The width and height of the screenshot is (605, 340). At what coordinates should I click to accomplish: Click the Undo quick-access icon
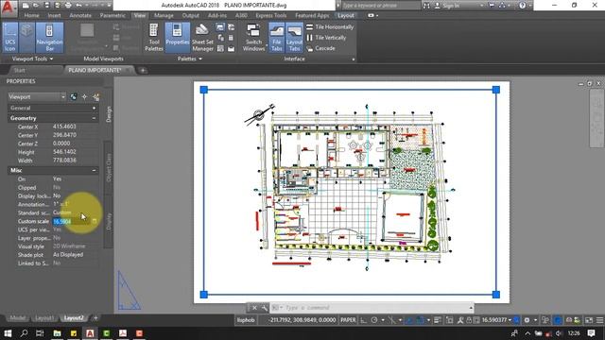(x=78, y=6)
